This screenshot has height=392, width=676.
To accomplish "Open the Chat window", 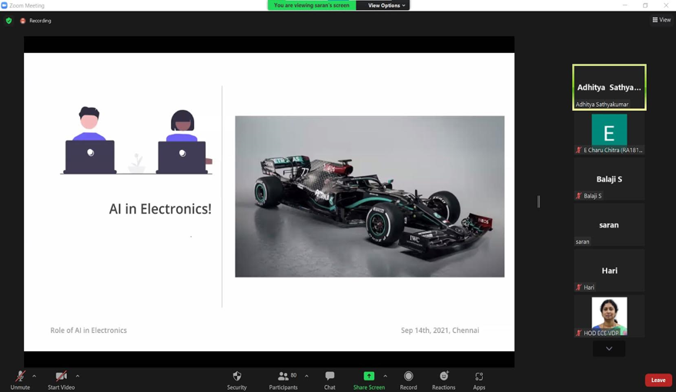I will point(330,377).
